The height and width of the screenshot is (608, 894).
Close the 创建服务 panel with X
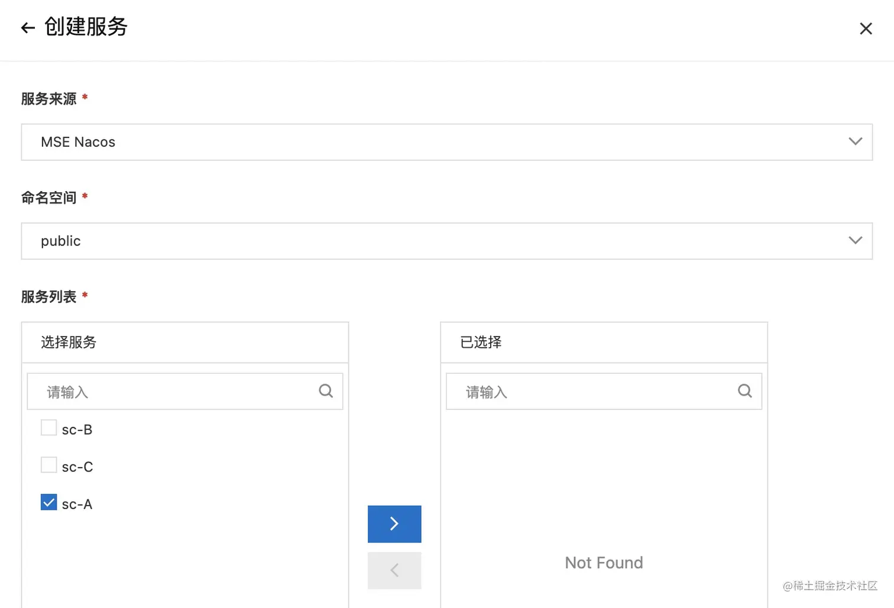(866, 28)
